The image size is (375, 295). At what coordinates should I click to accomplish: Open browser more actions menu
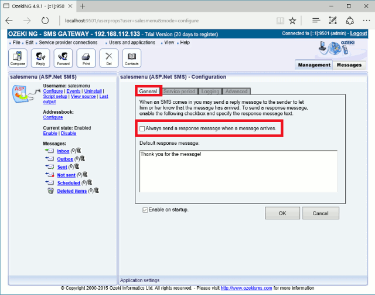click(366, 21)
